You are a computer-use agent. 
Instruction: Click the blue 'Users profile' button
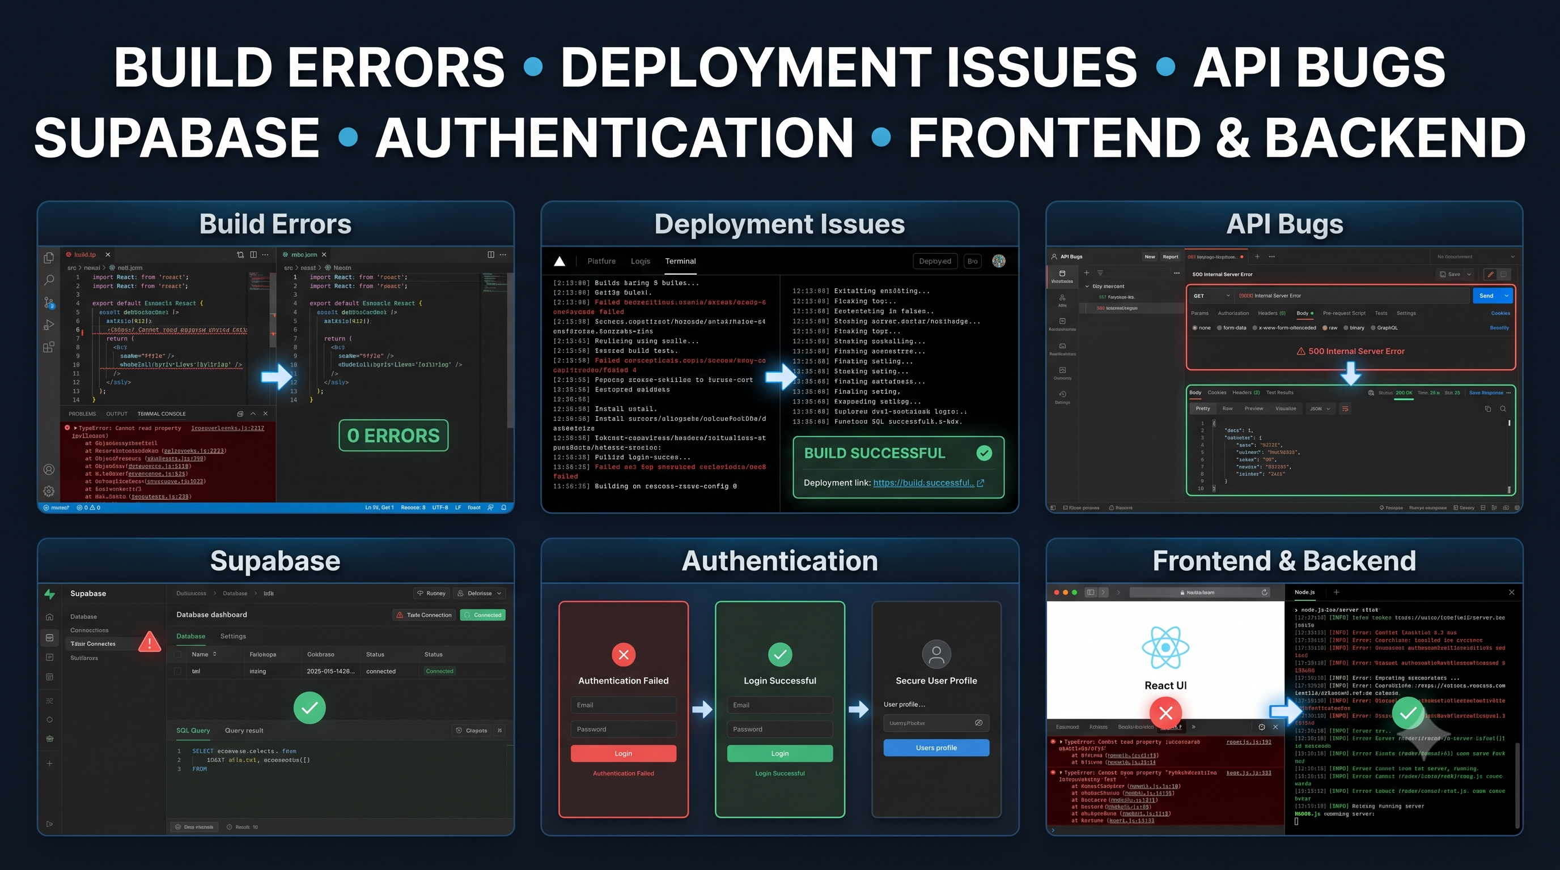point(936,748)
